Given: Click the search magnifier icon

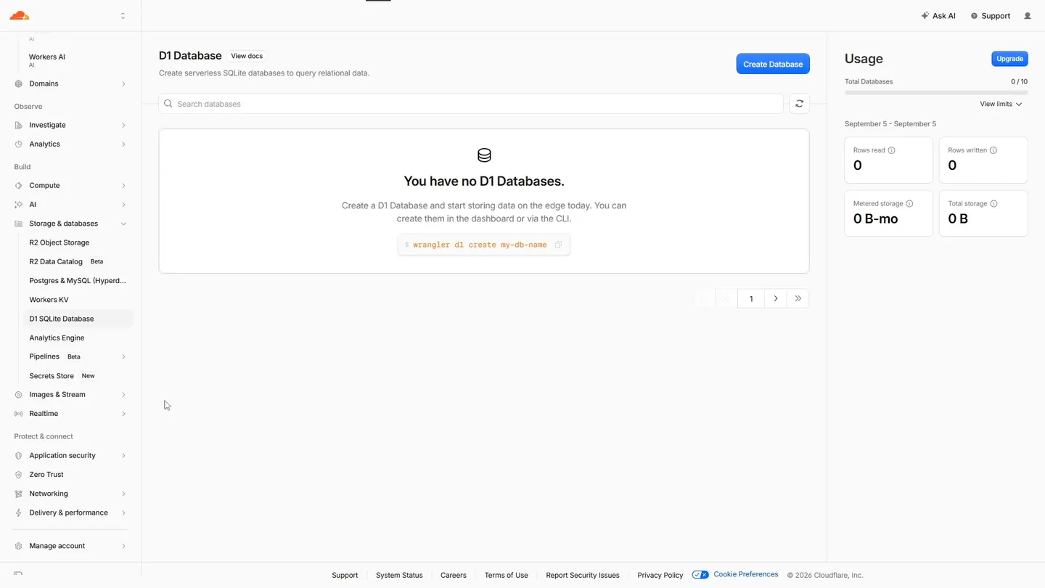Looking at the screenshot, I should [168, 104].
